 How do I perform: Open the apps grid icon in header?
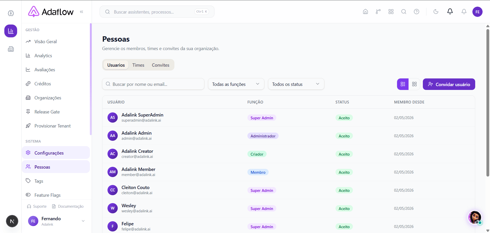tap(391, 12)
